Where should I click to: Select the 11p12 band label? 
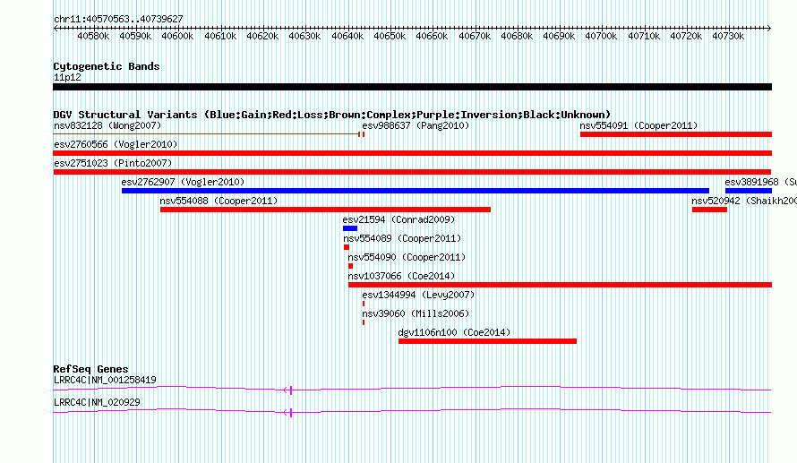67,77
